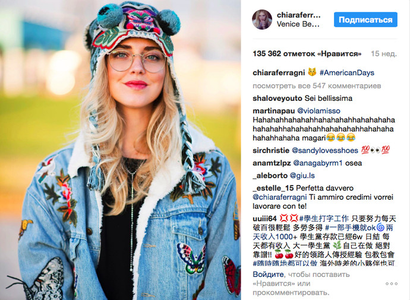Visit martinapau's profile
410x300 pixels.
[x=274, y=111]
